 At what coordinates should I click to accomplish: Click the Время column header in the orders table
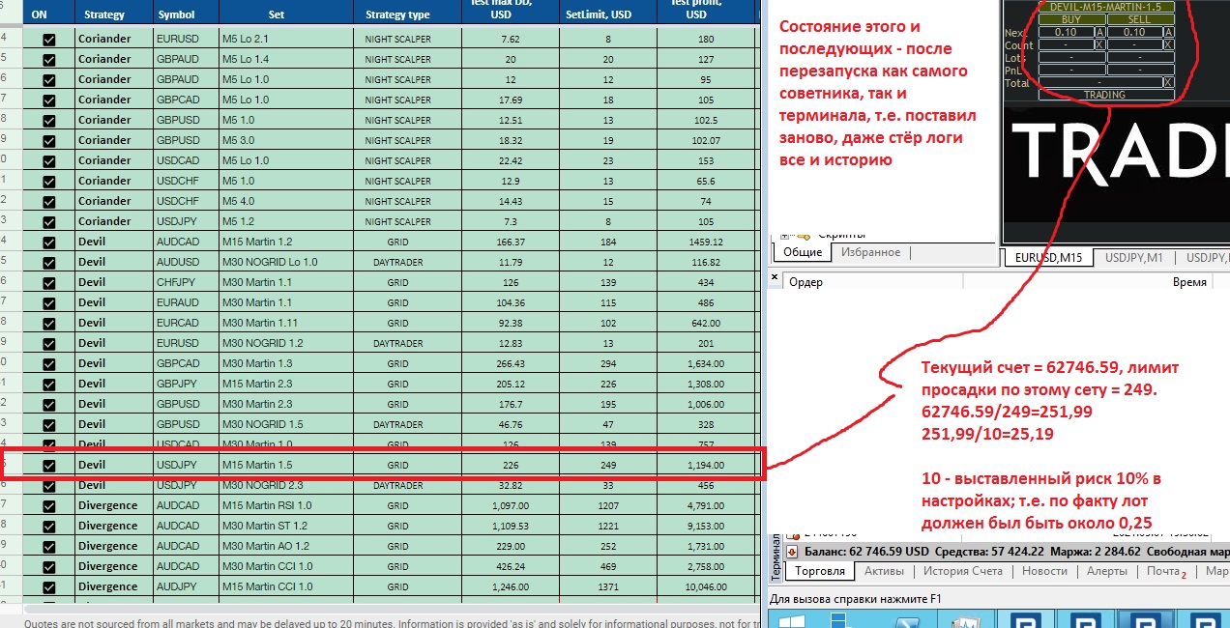click(x=1188, y=282)
